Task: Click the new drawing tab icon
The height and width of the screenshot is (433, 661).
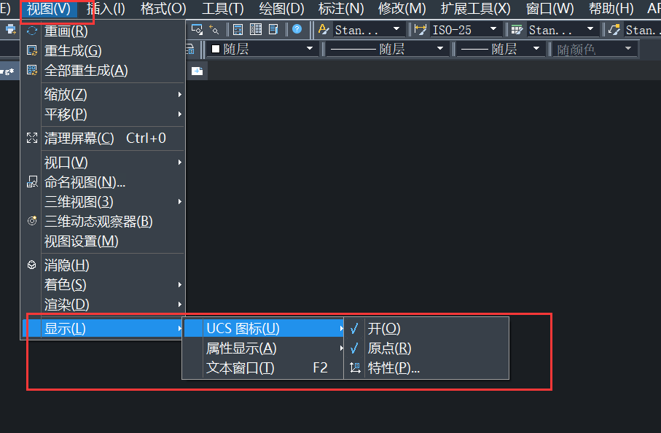Action: click(197, 70)
